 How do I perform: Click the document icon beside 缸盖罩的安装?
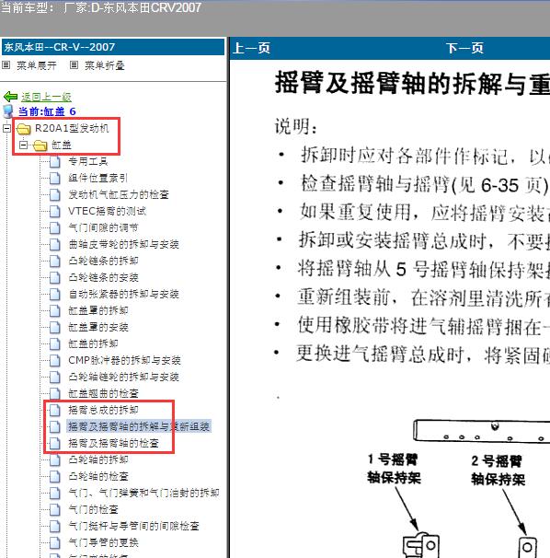(x=55, y=327)
